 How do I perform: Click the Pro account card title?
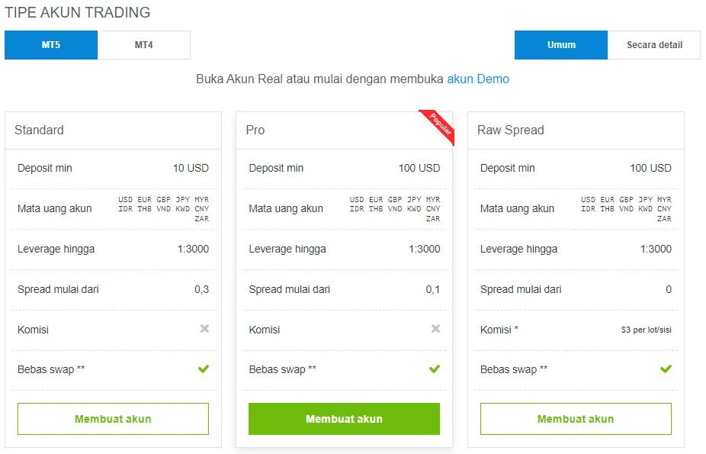tap(255, 130)
